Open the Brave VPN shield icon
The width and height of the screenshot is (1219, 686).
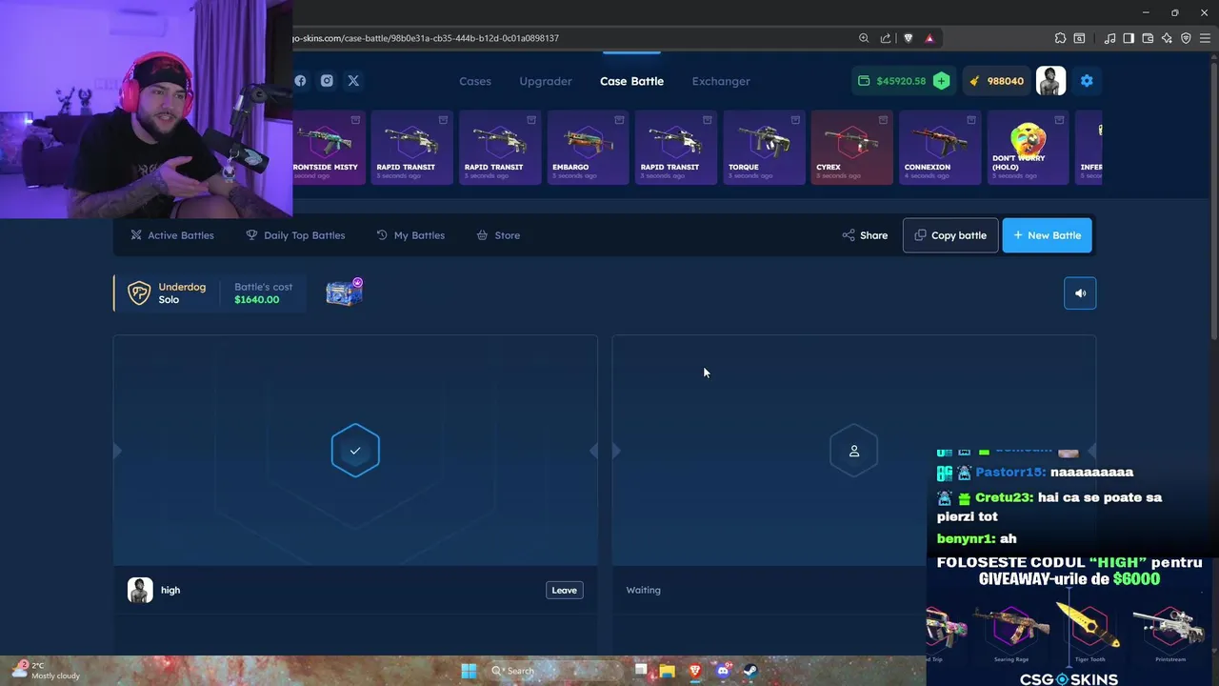pos(1186,38)
